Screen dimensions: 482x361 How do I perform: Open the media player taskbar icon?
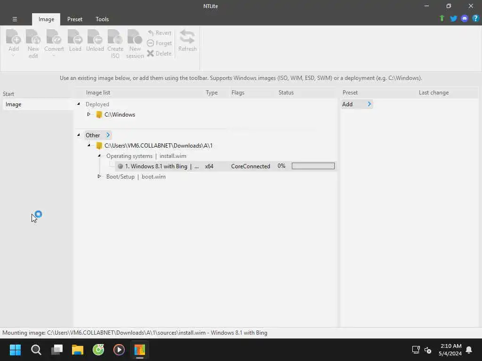coord(119,350)
